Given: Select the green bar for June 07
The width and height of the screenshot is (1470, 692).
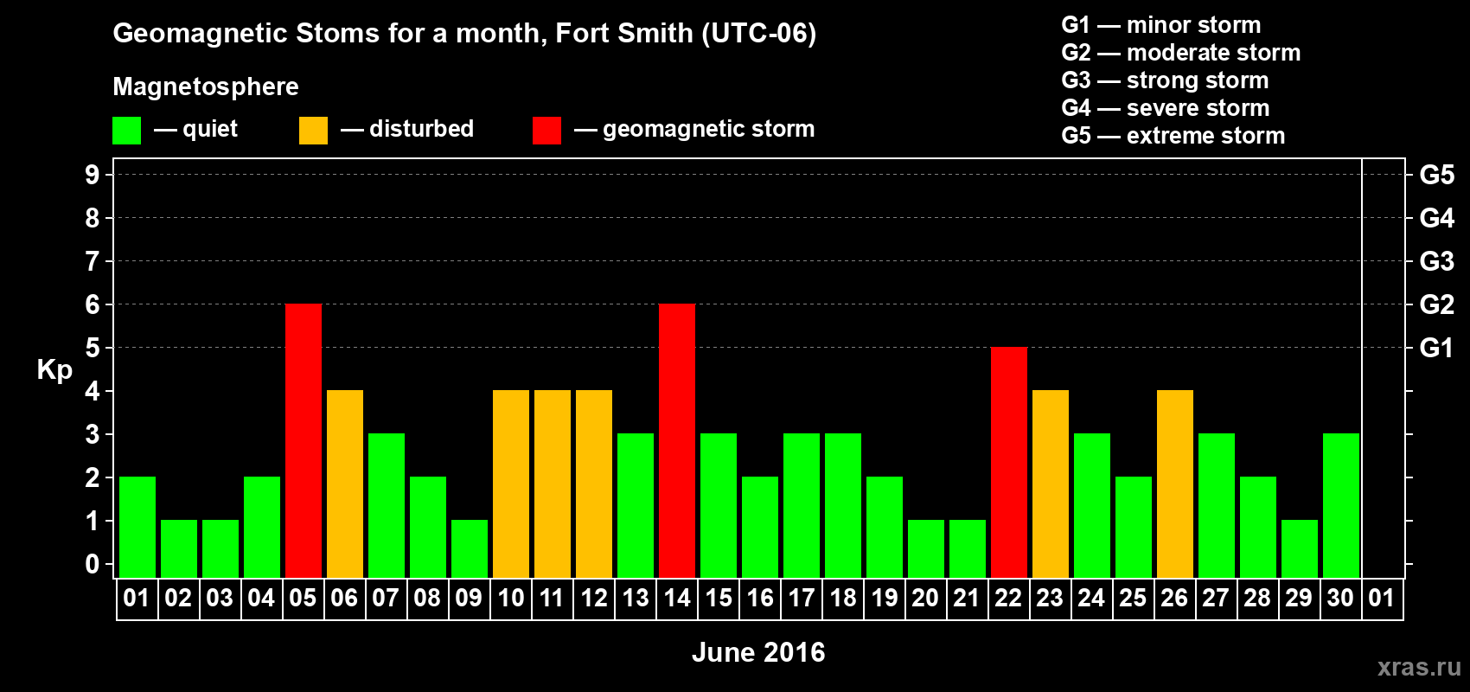Looking at the screenshot, I should [387, 506].
